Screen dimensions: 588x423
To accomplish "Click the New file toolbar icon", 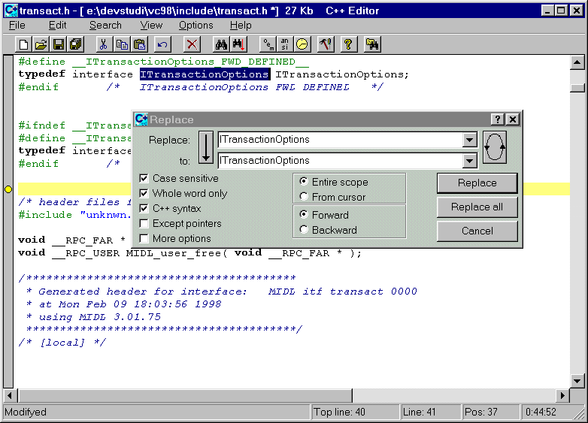I will (23, 44).
